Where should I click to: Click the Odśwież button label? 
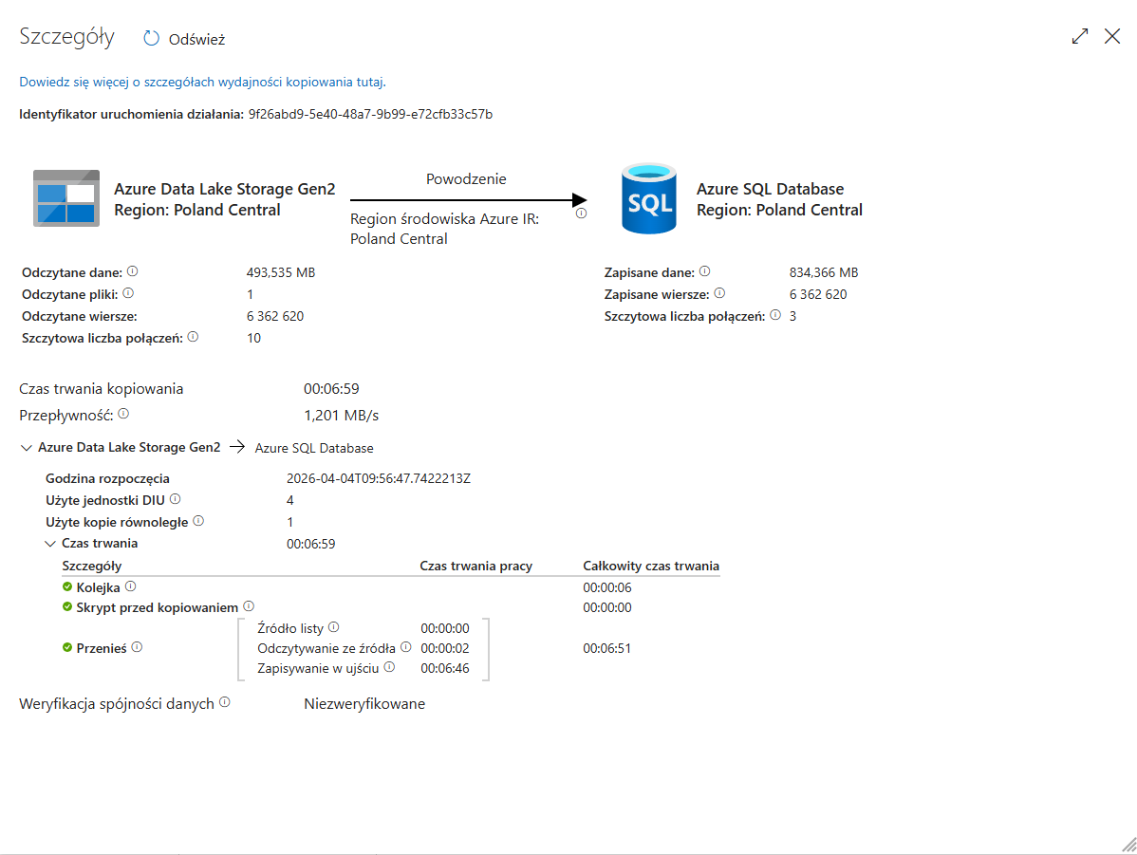click(x=197, y=40)
